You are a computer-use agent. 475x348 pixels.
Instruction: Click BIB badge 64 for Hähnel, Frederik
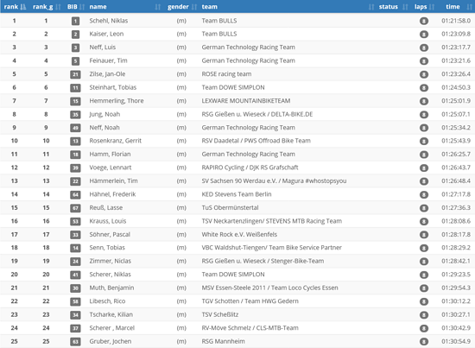[75, 195]
